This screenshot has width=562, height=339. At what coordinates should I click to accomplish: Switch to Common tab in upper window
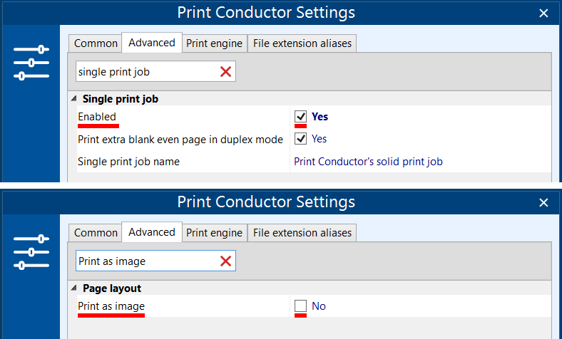[x=96, y=43]
